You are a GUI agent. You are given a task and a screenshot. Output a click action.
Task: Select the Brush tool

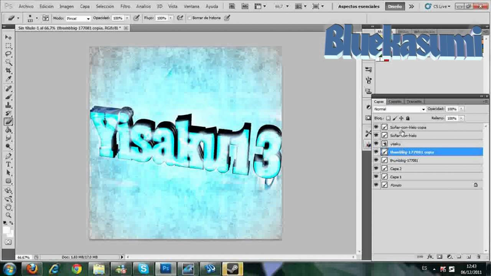[8, 97]
